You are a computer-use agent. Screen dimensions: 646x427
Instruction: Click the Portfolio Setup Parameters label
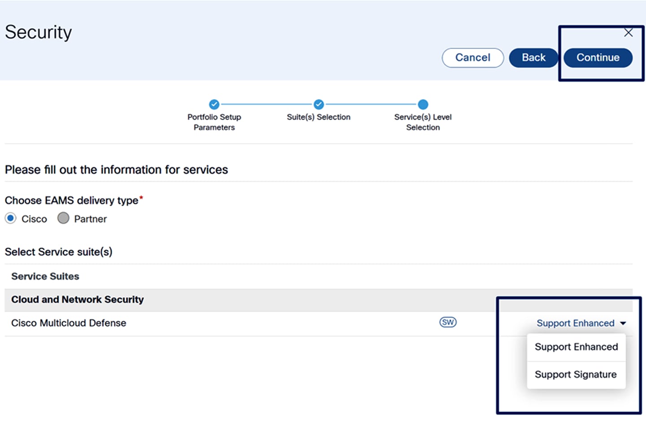click(x=214, y=122)
